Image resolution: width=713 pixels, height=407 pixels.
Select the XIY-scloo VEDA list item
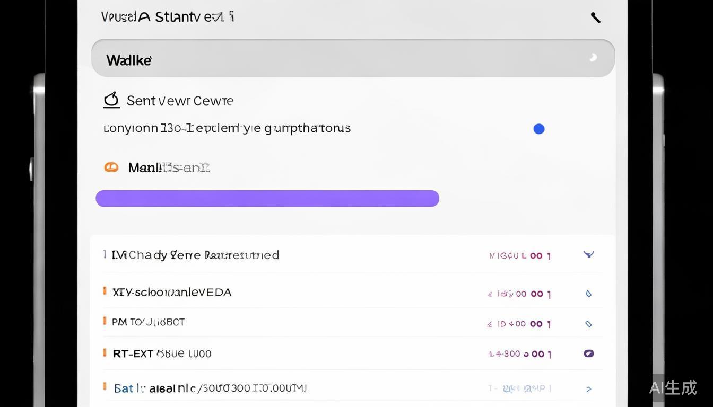172,293
